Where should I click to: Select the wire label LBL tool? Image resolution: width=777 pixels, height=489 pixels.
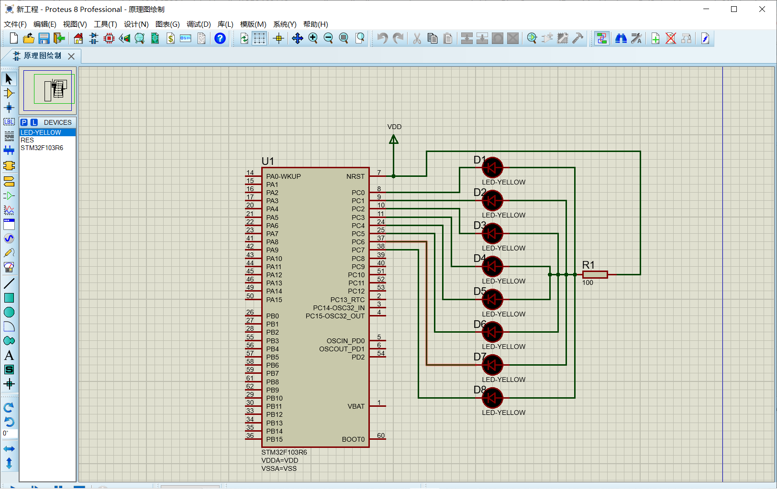[x=9, y=122]
